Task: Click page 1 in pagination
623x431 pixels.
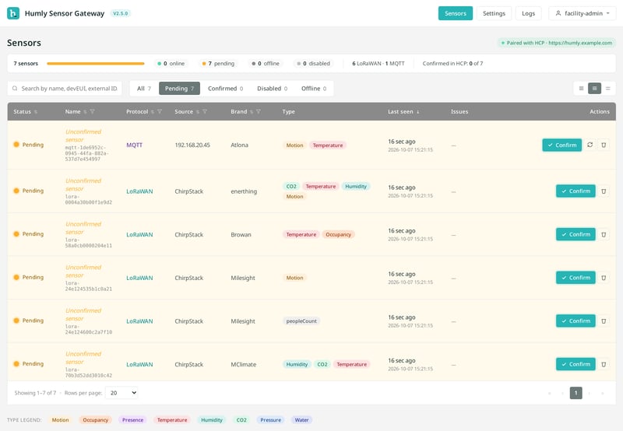Action: tap(575, 393)
